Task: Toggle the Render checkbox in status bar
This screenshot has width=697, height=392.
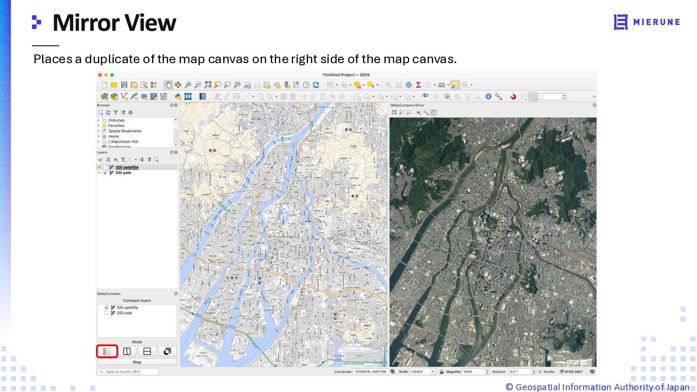Action: coord(540,372)
